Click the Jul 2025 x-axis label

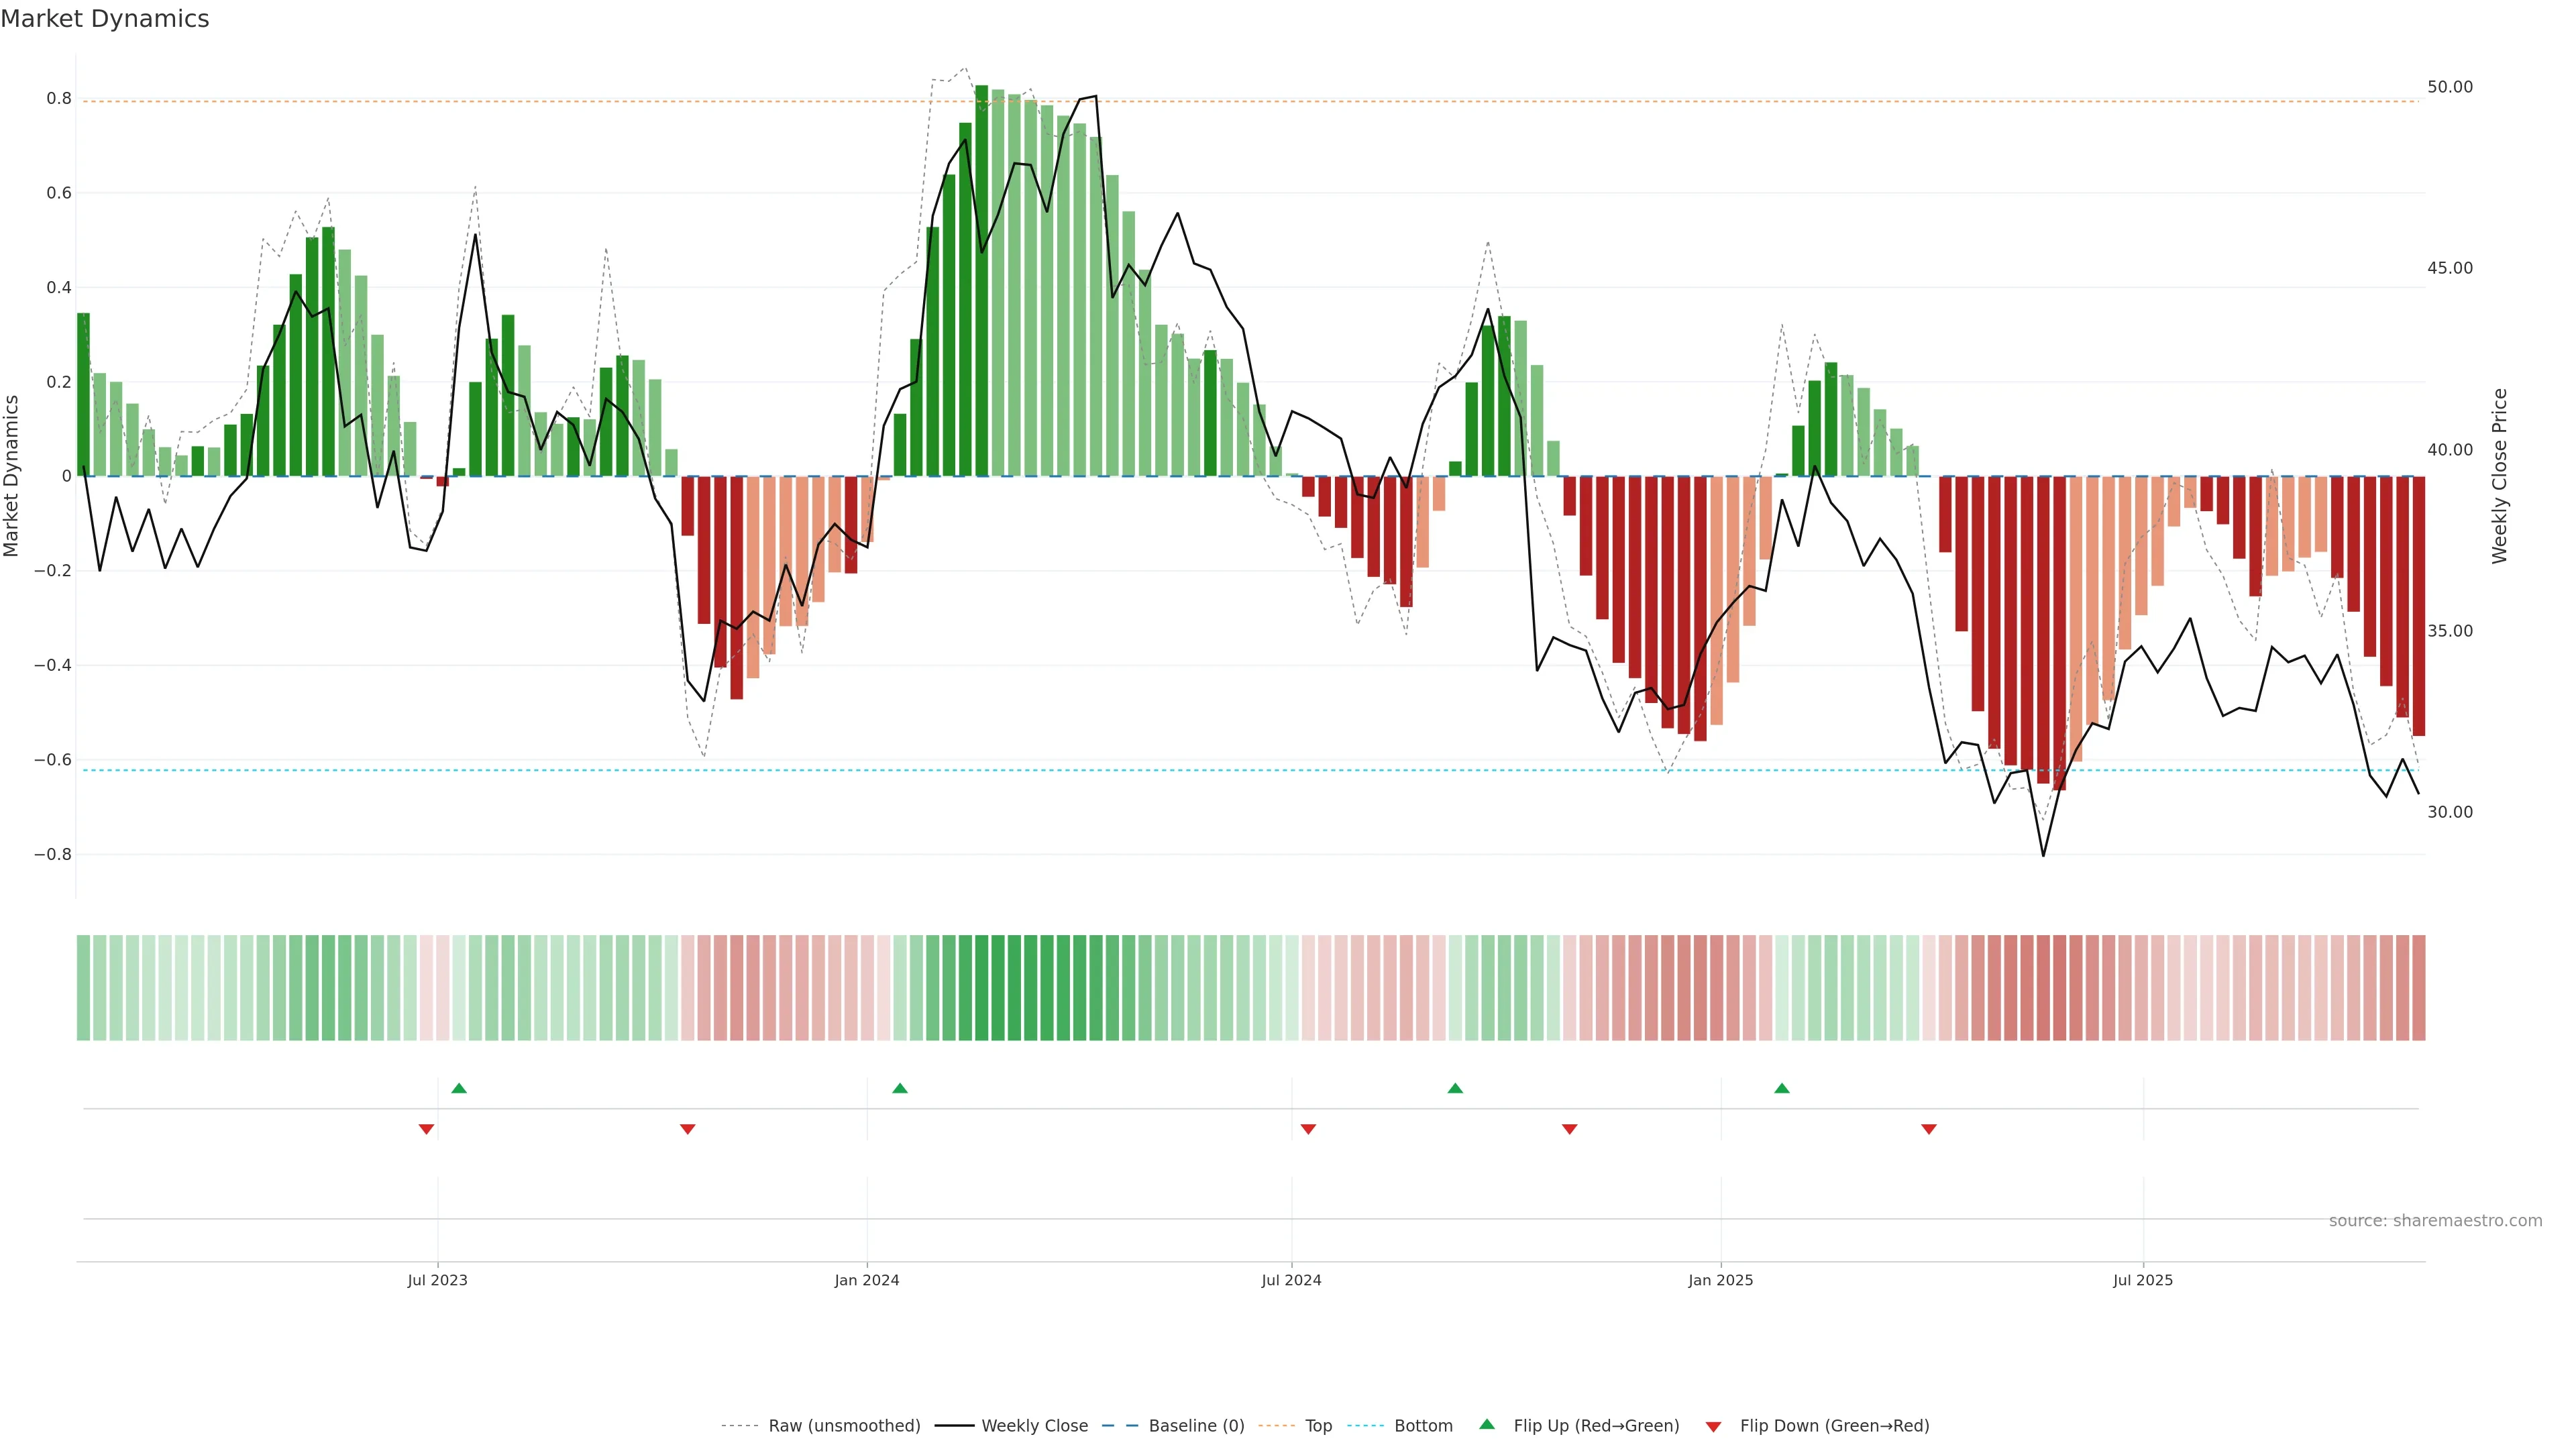(x=2143, y=1280)
